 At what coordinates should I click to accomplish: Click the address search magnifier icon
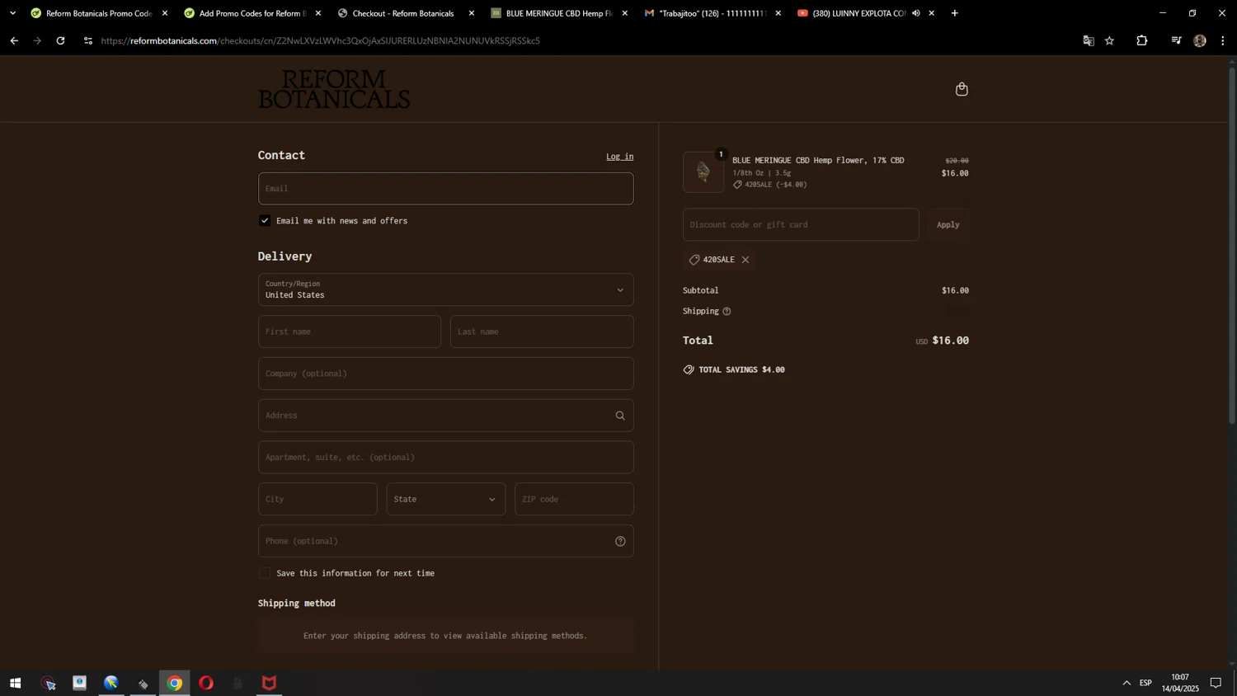click(x=620, y=416)
